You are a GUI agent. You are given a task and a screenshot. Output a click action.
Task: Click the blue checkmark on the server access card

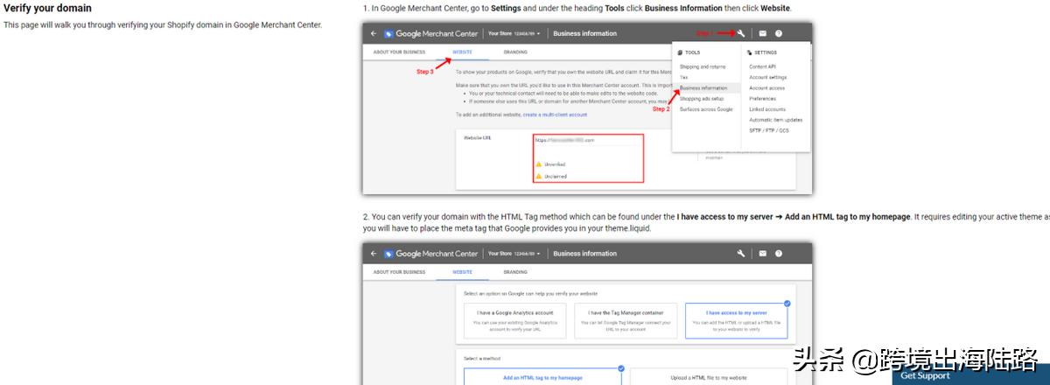pos(787,304)
